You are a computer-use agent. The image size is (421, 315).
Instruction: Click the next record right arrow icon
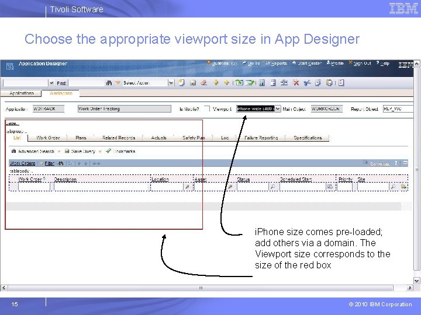(227, 83)
